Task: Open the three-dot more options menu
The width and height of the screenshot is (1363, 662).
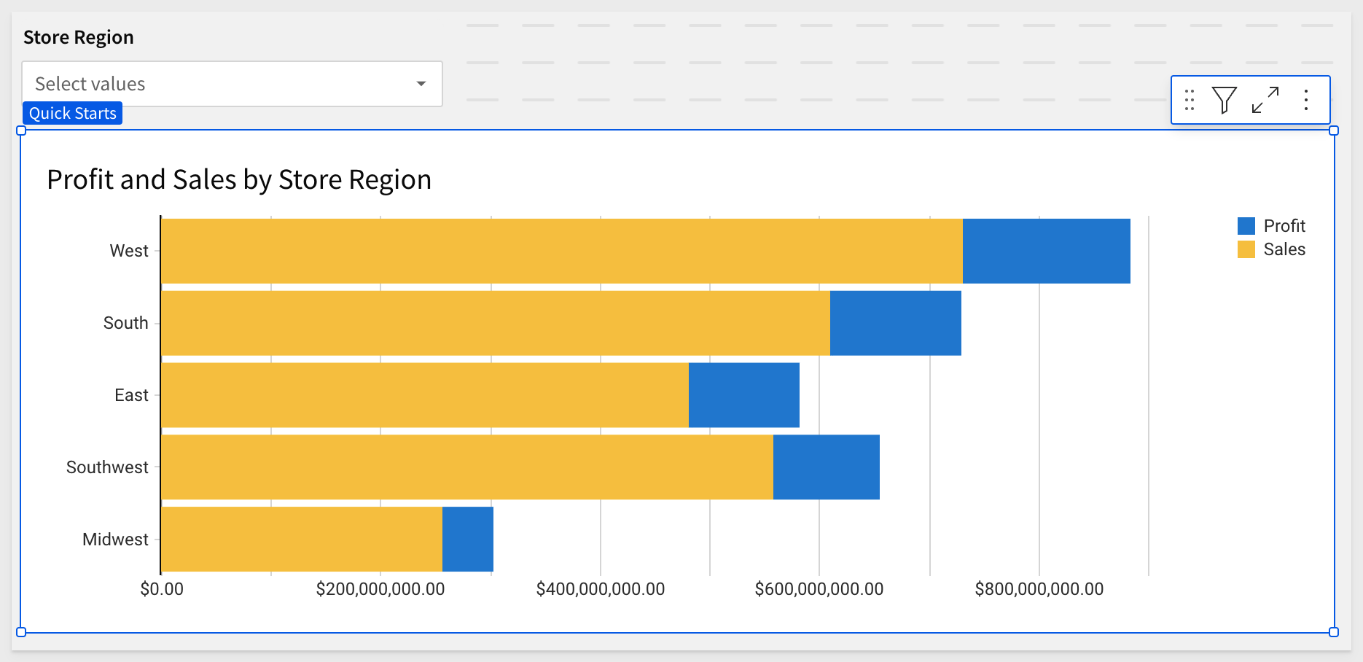Action: pos(1306,100)
